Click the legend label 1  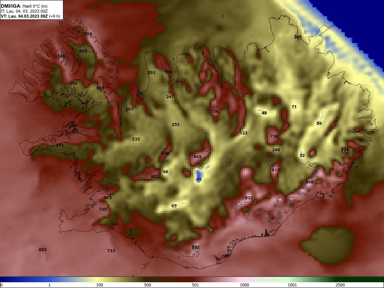tap(49, 285)
